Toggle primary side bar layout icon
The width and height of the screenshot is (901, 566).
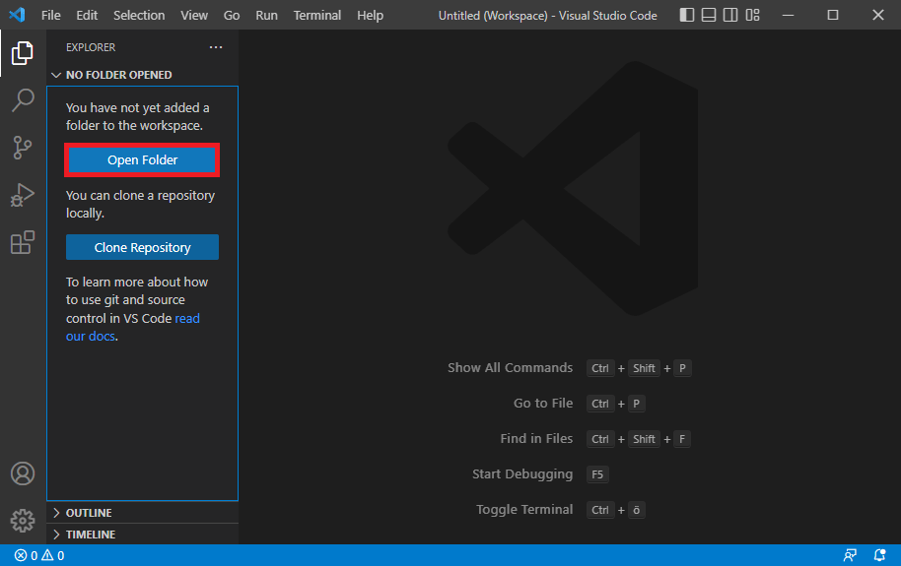(687, 15)
